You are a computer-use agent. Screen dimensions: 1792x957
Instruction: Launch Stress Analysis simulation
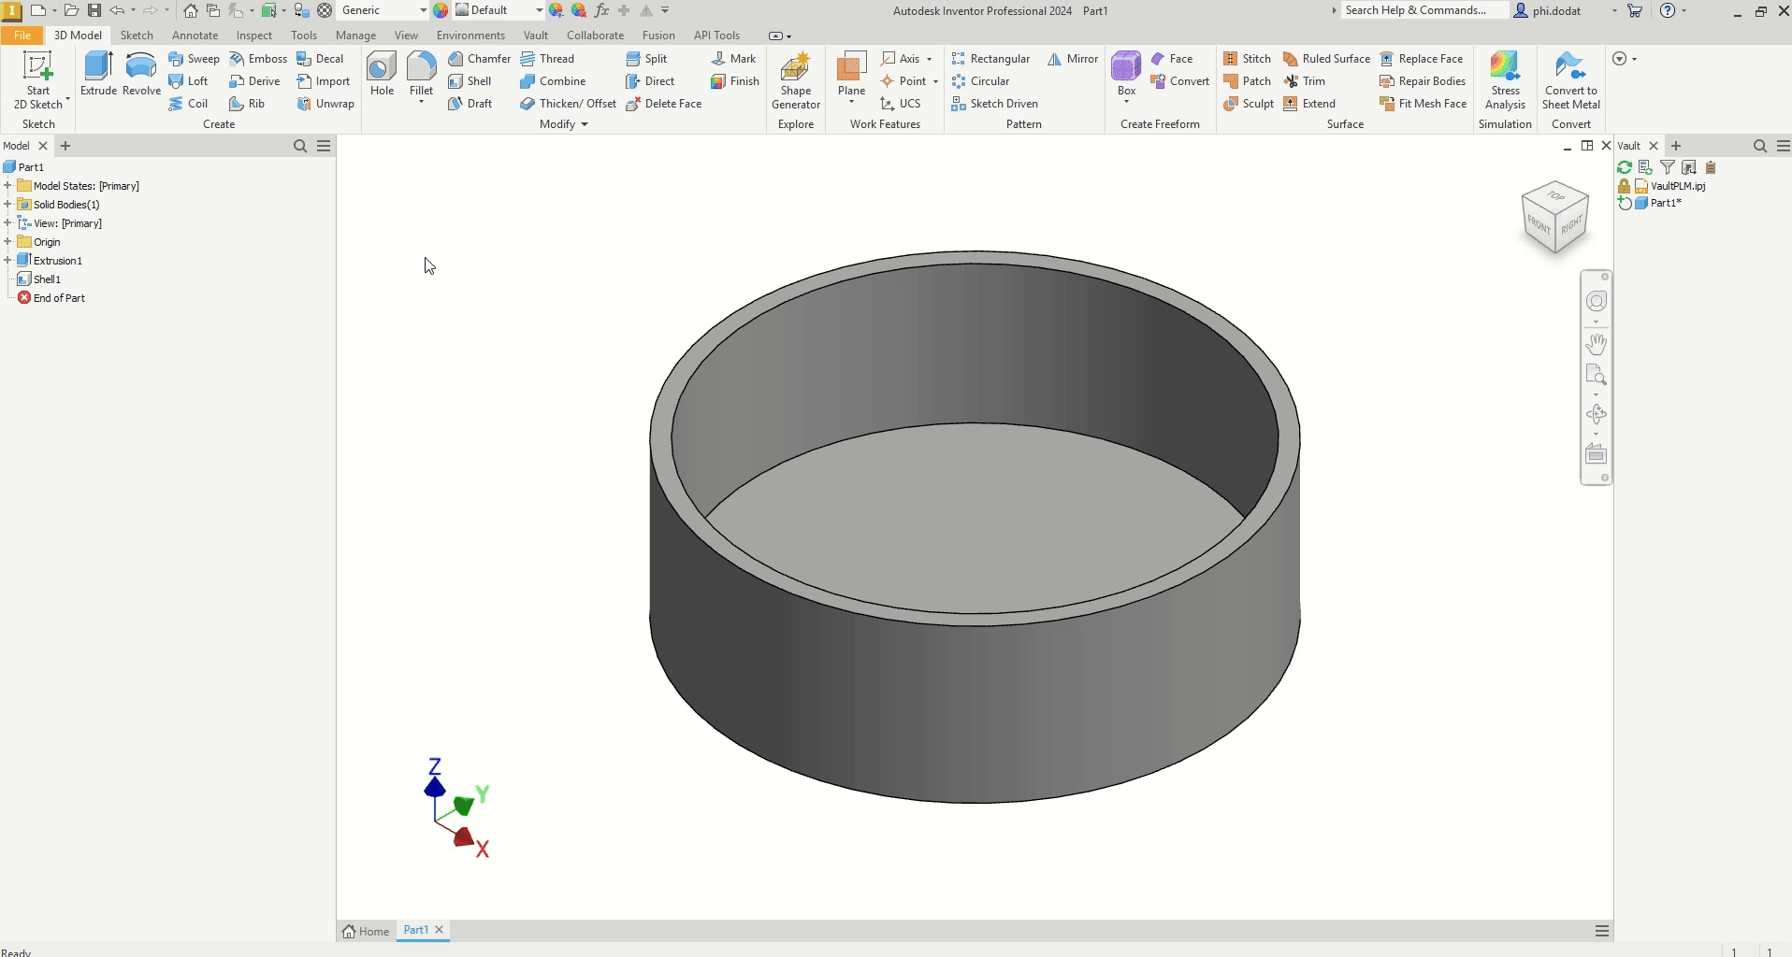[x=1505, y=80]
